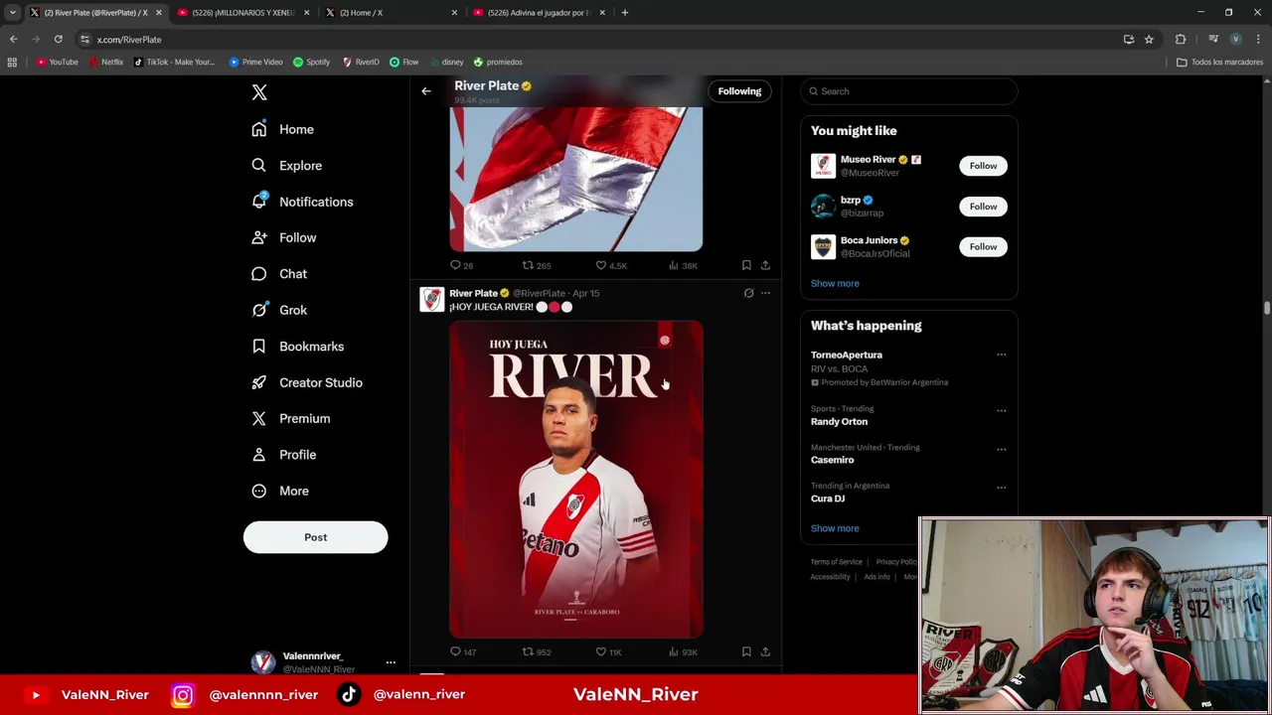Click the Post button
1272x715 pixels.
(x=315, y=537)
